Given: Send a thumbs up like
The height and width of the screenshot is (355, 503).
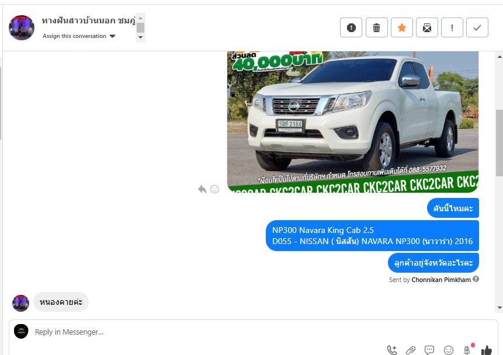Looking at the screenshot, I should pos(487,350).
